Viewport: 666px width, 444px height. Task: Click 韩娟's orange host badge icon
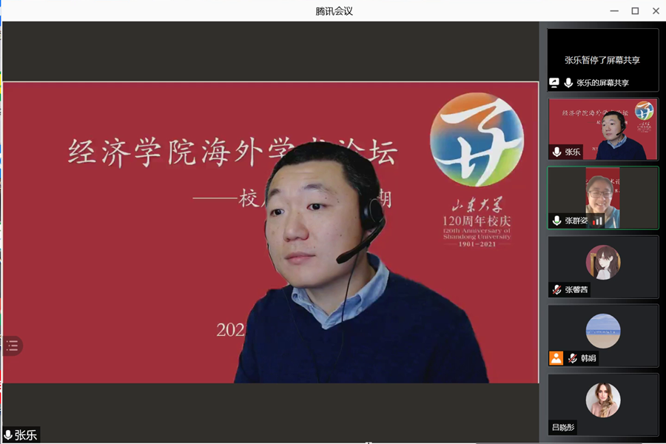pyautogui.click(x=556, y=358)
